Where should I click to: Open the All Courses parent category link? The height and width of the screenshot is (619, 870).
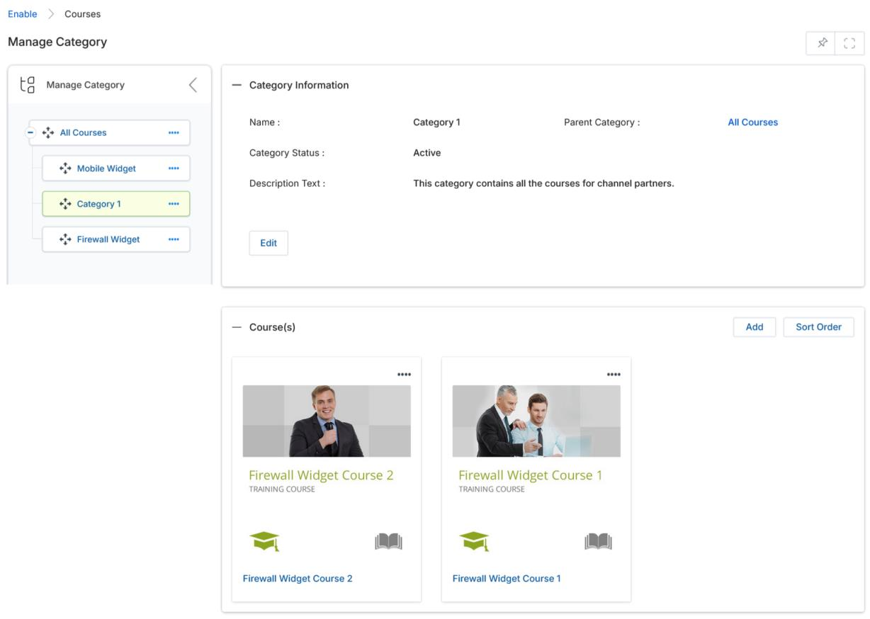(x=752, y=123)
